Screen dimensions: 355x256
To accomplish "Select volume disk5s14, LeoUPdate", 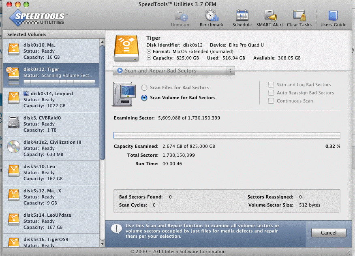I will pyautogui.click(x=51, y=222).
